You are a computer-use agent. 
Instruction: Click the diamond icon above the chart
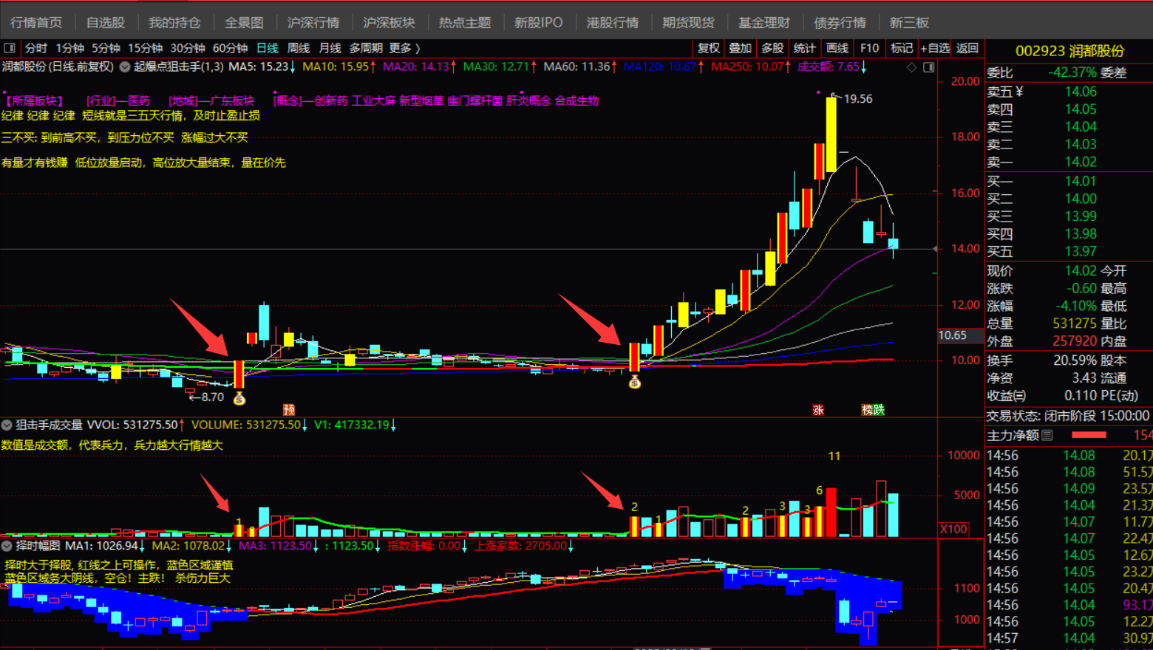(911, 67)
